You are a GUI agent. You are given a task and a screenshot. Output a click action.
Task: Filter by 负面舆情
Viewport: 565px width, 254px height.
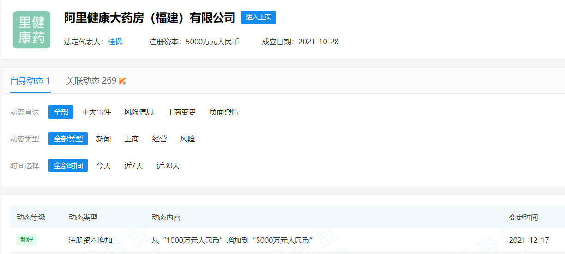224,112
